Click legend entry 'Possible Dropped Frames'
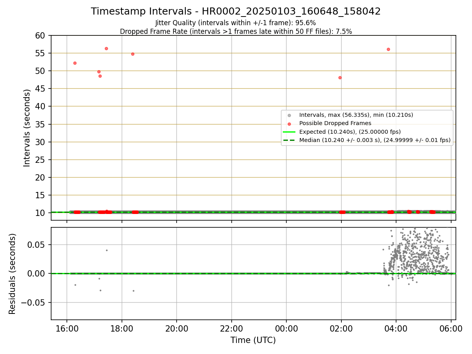The width and height of the screenshot is (472, 354). tap(335, 123)
